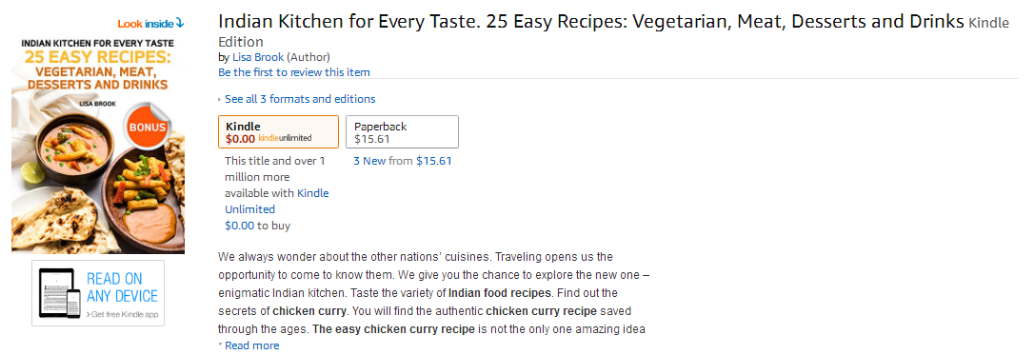This screenshot has width=1035, height=355.
Task: Click the Look inside arrow icon
Action: pos(180,24)
